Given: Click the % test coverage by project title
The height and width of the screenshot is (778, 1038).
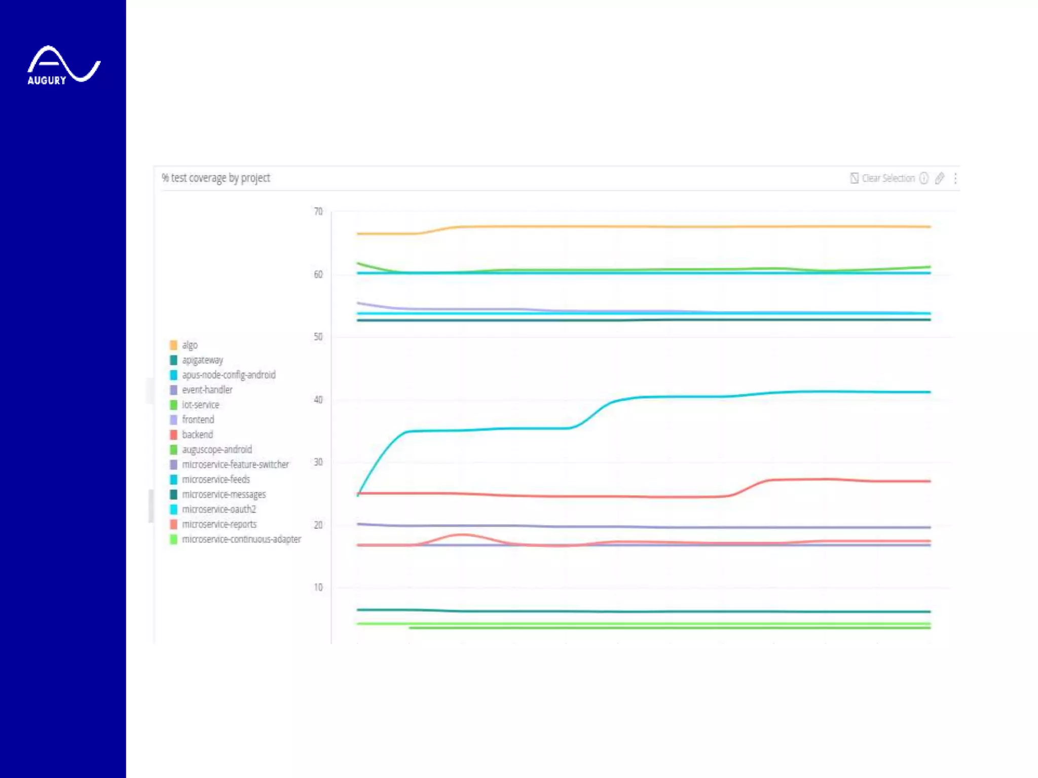Looking at the screenshot, I should pyautogui.click(x=216, y=178).
